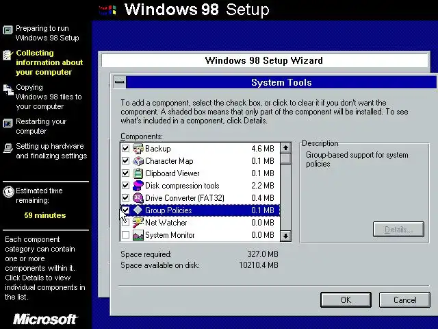Select the Clipboard Viewer row label

click(172, 173)
